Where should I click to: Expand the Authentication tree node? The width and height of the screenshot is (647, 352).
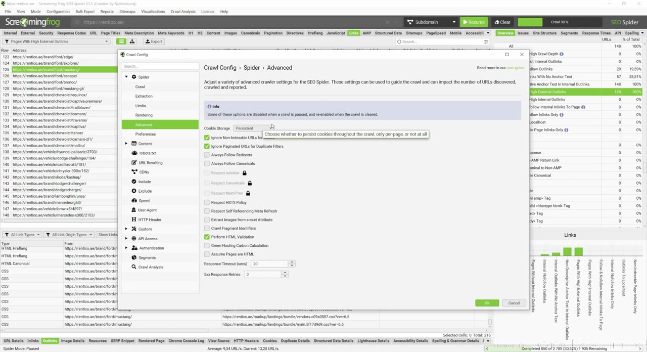coord(126,248)
